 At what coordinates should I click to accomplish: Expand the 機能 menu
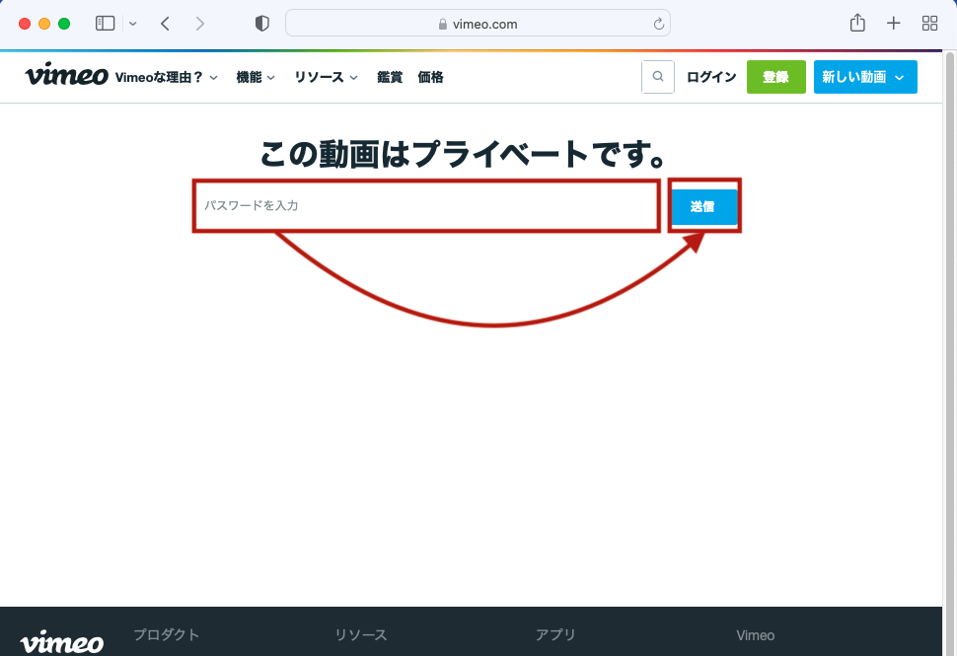[x=256, y=78]
